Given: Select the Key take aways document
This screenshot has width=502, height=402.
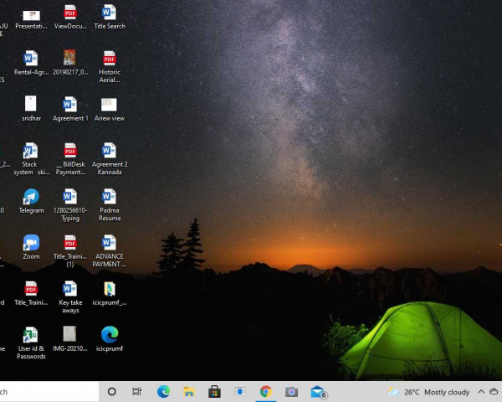Looking at the screenshot, I should pyautogui.click(x=70, y=290).
